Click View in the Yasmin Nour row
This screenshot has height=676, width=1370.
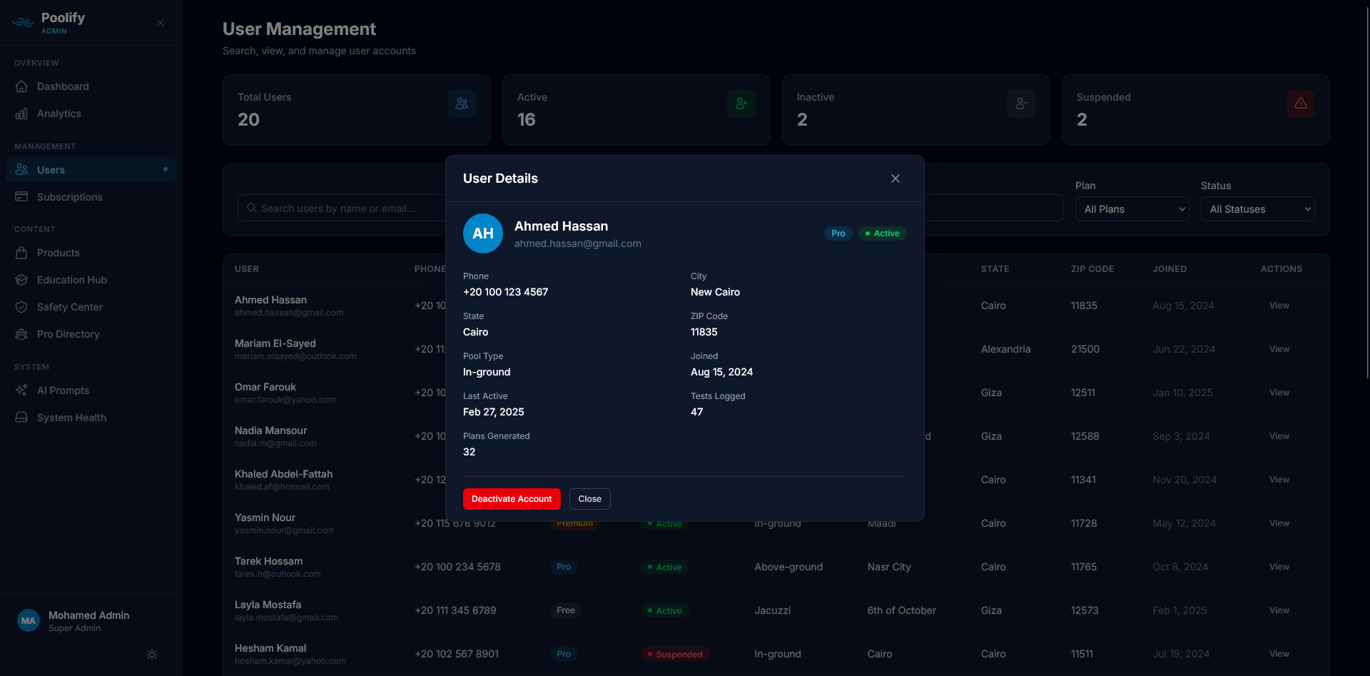(x=1279, y=523)
